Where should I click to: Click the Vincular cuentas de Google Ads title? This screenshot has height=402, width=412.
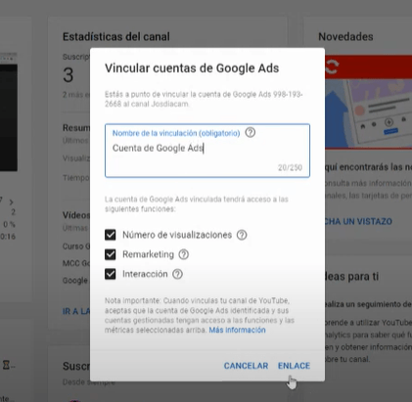click(192, 68)
